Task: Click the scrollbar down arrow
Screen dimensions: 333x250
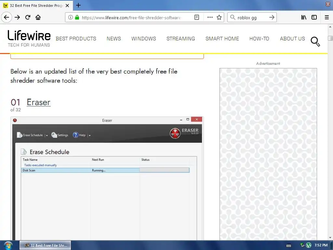Action: pos(330,238)
